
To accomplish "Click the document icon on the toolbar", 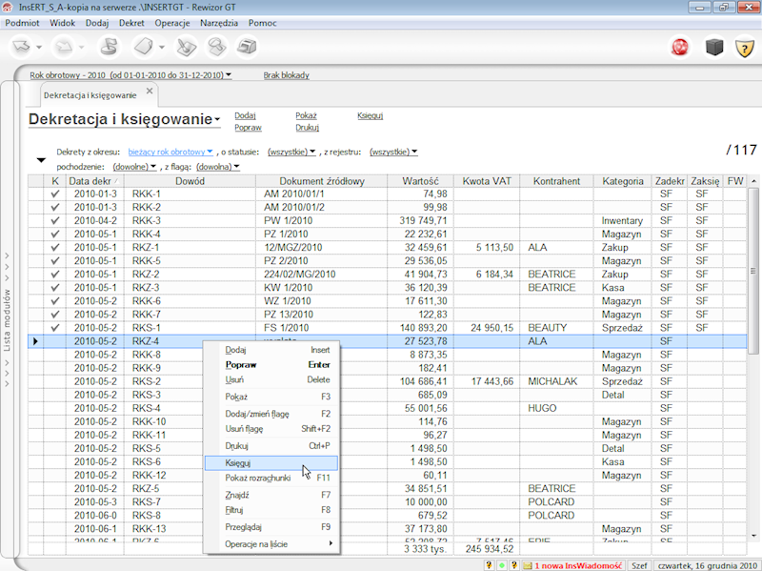I will point(143,45).
